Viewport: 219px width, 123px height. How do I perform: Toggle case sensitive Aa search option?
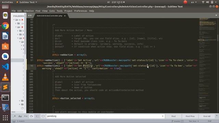(20, 116)
